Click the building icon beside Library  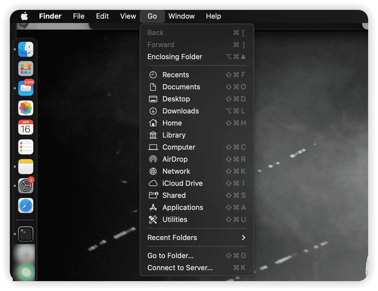click(x=153, y=135)
